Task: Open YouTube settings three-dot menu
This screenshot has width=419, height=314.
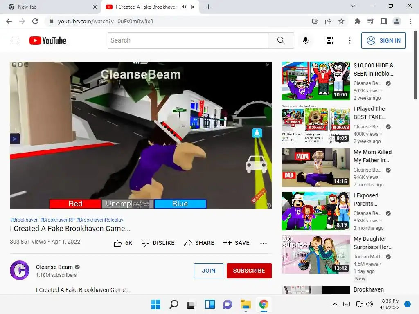Action: [349, 40]
